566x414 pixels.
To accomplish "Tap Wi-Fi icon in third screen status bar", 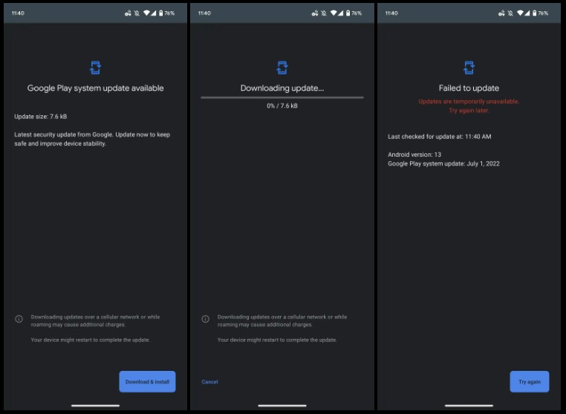I will (520, 13).
